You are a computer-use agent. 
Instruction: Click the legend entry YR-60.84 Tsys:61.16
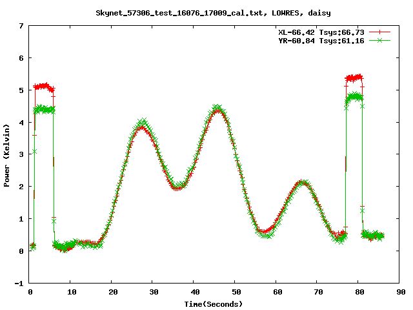[x=321, y=41]
